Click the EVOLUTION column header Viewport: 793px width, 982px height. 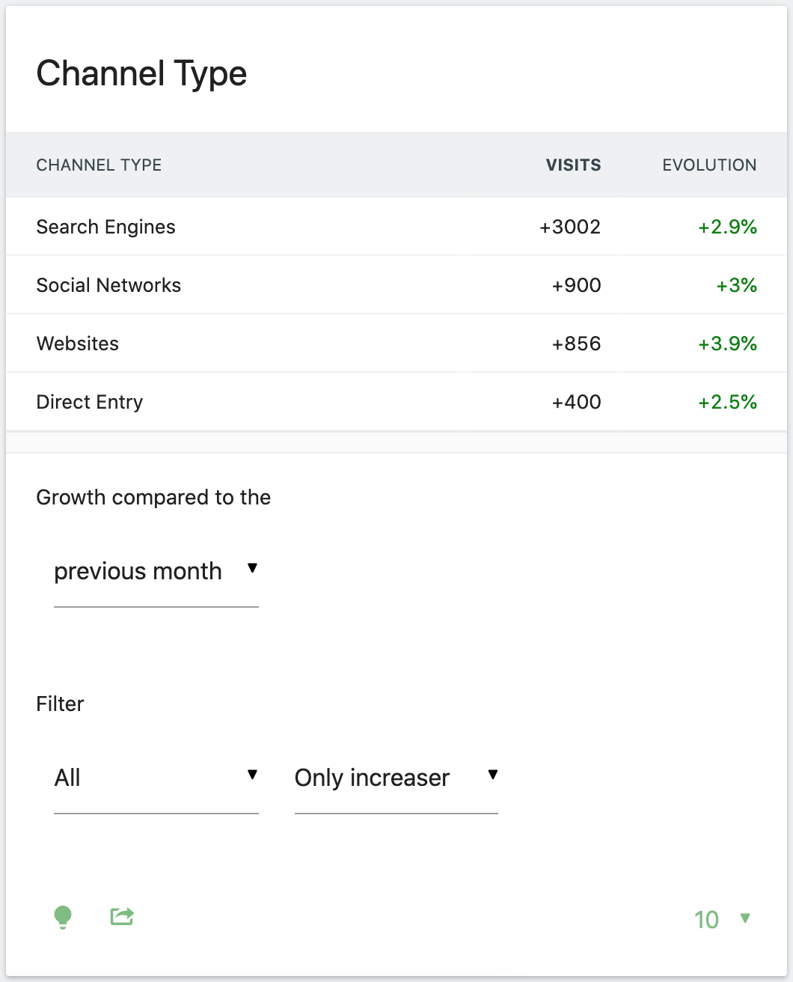tap(708, 165)
